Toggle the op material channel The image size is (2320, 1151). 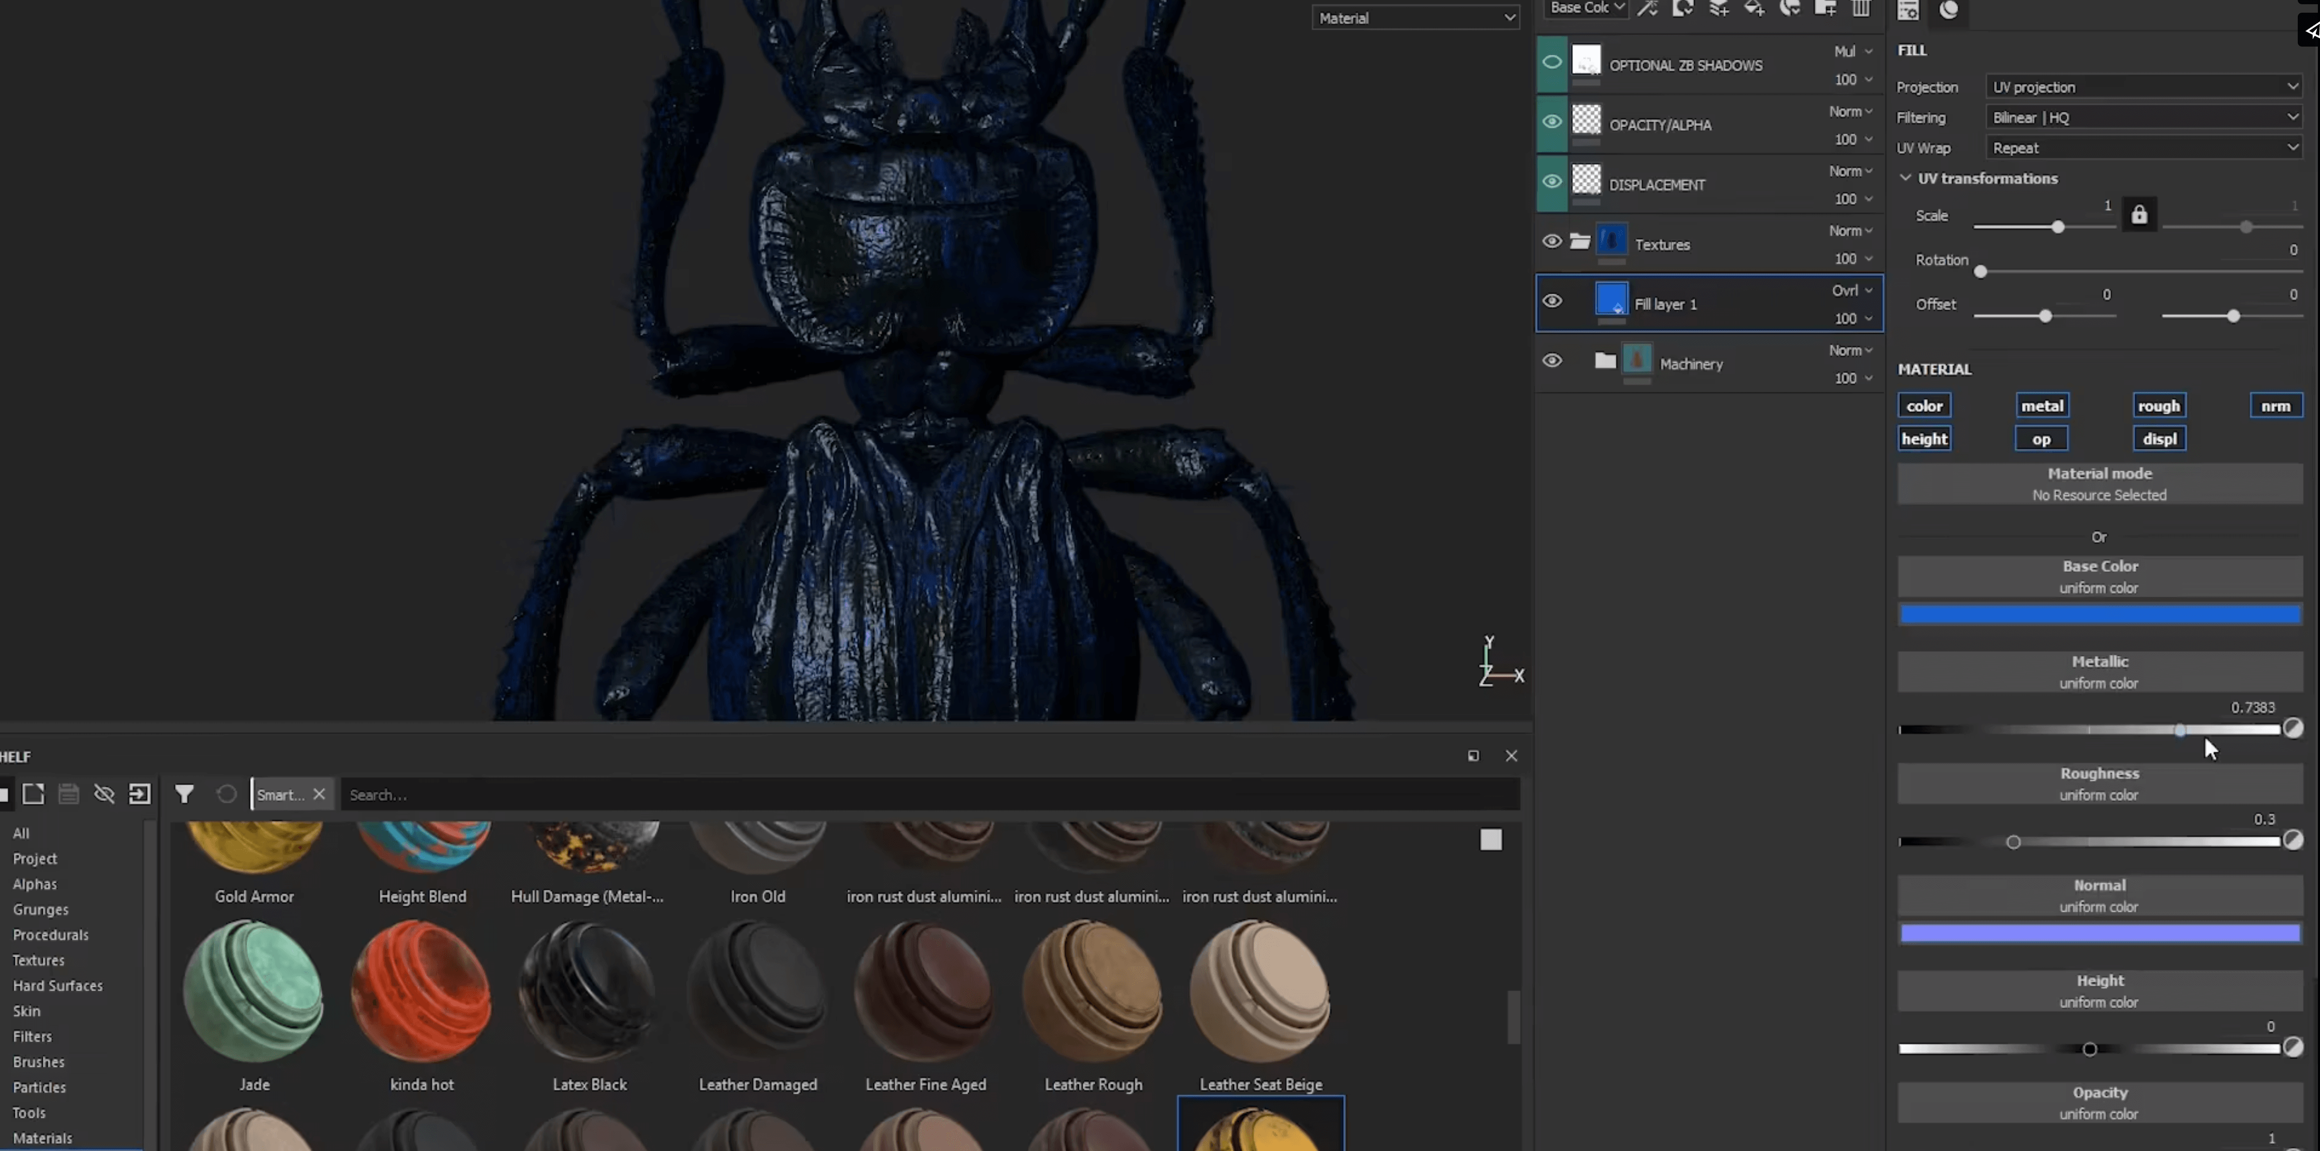coord(2042,438)
